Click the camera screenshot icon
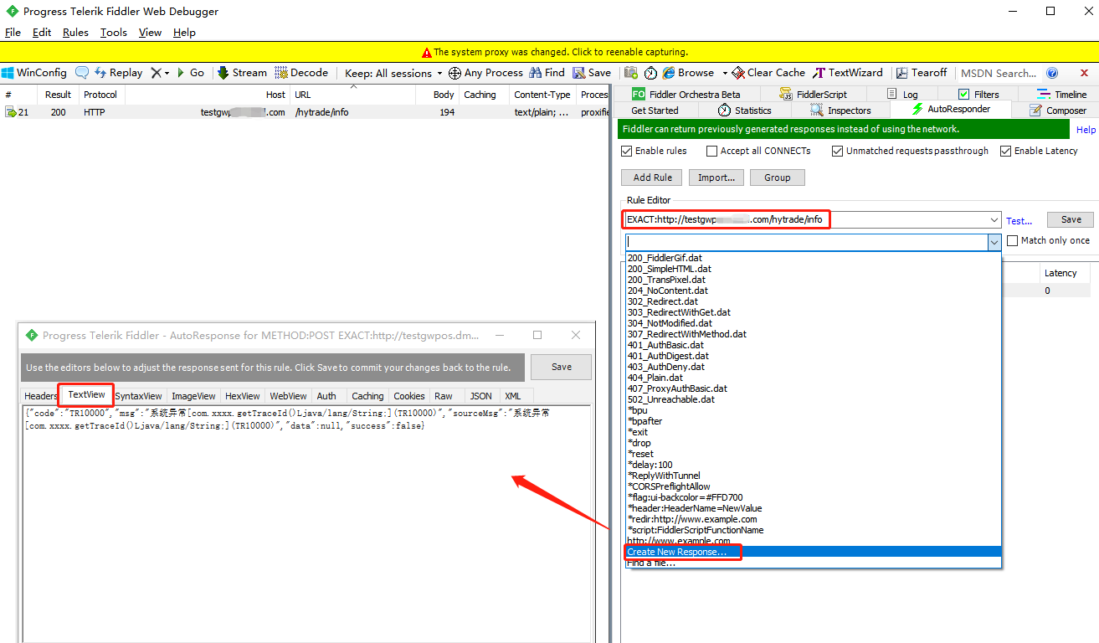This screenshot has width=1099, height=643. click(630, 73)
